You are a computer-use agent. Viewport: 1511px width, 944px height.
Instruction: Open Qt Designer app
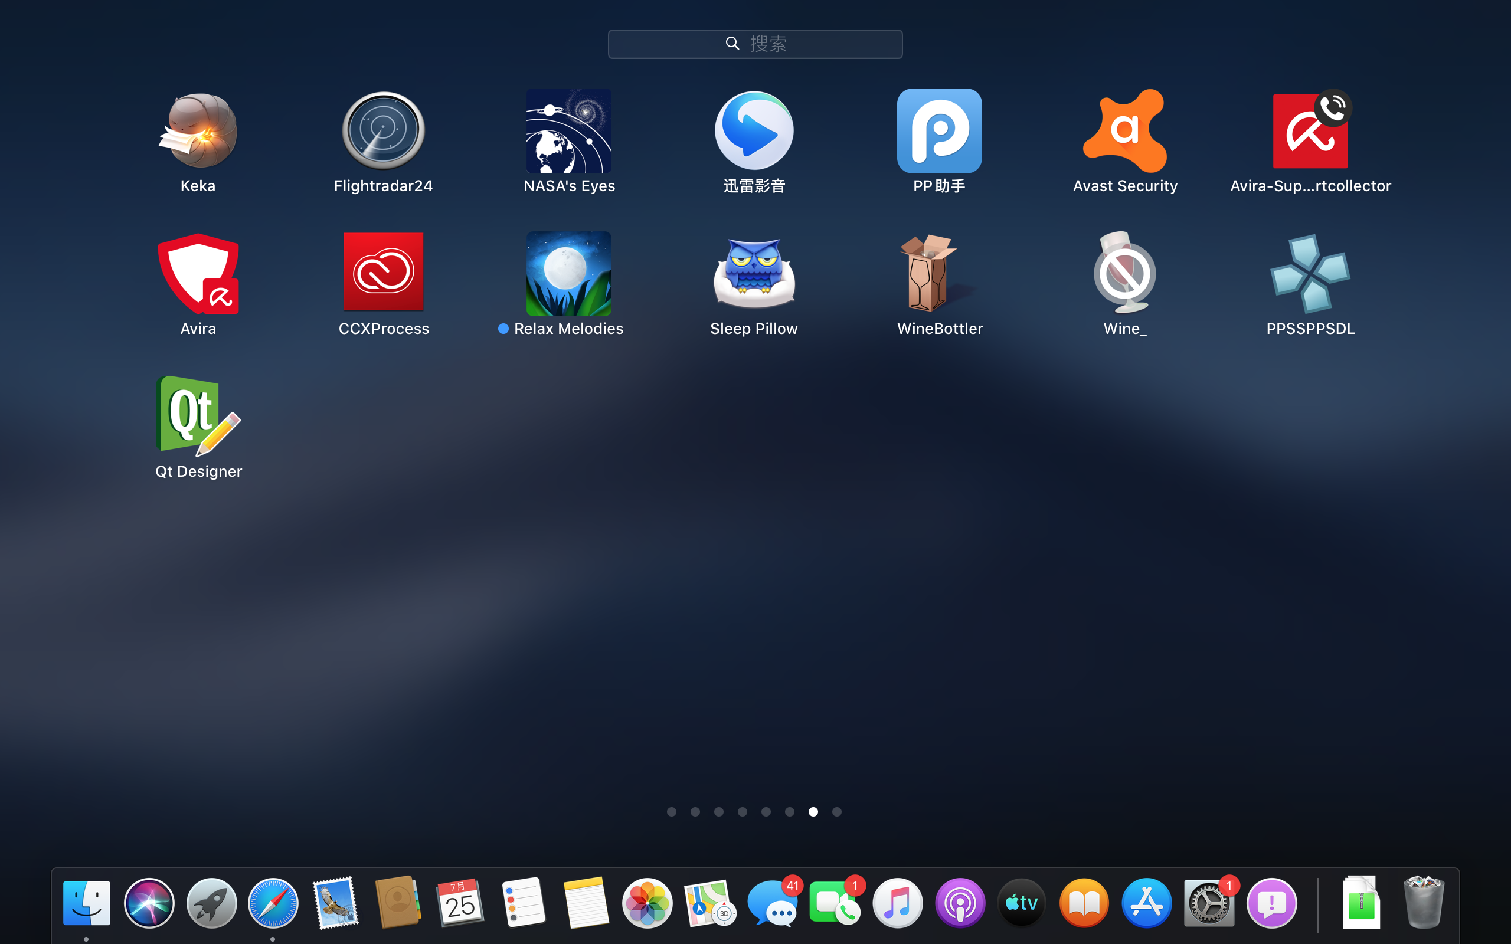pos(198,415)
